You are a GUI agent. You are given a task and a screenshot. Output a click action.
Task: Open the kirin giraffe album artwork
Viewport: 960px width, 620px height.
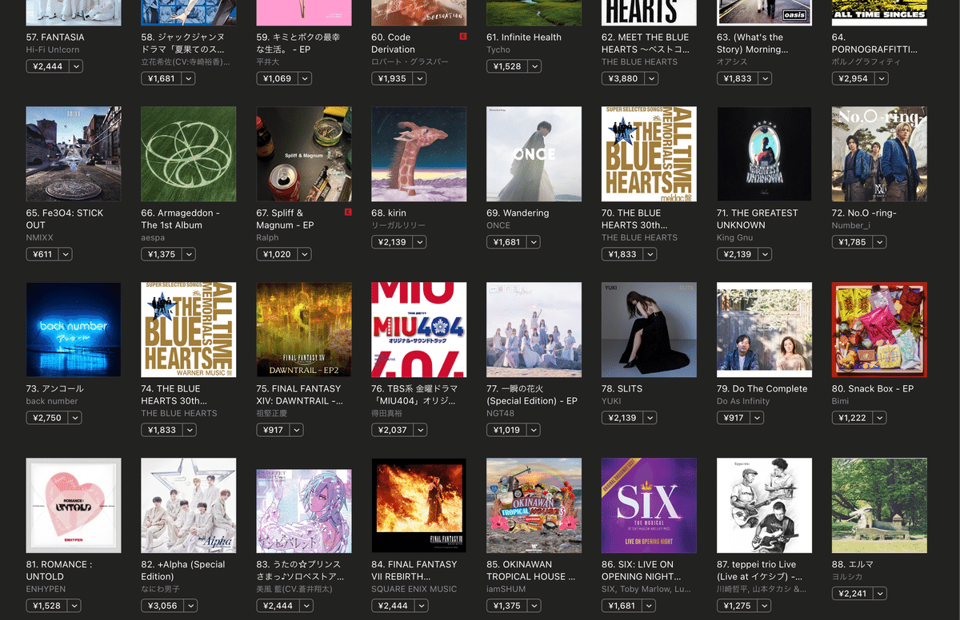click(419, 153)
